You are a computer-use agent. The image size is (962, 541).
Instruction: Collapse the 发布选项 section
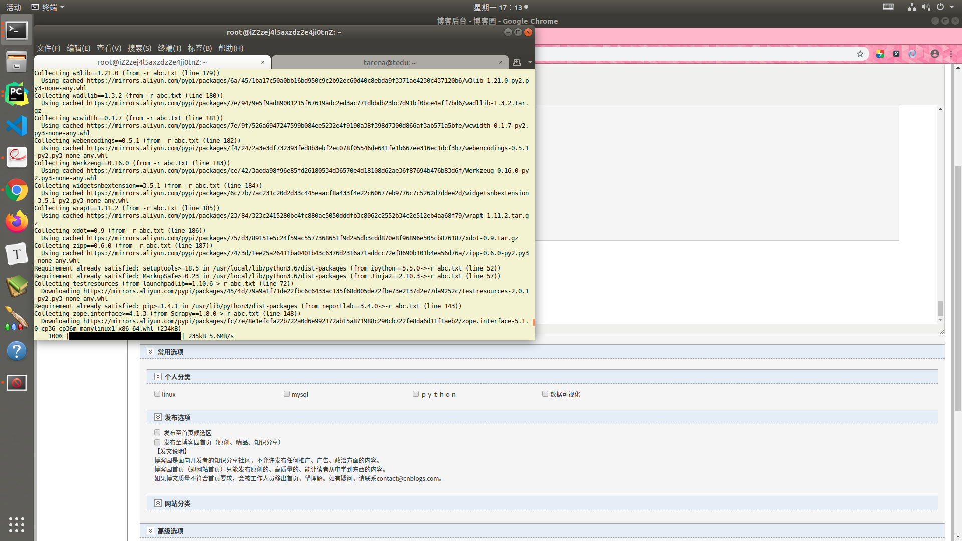tap(158, 417)
